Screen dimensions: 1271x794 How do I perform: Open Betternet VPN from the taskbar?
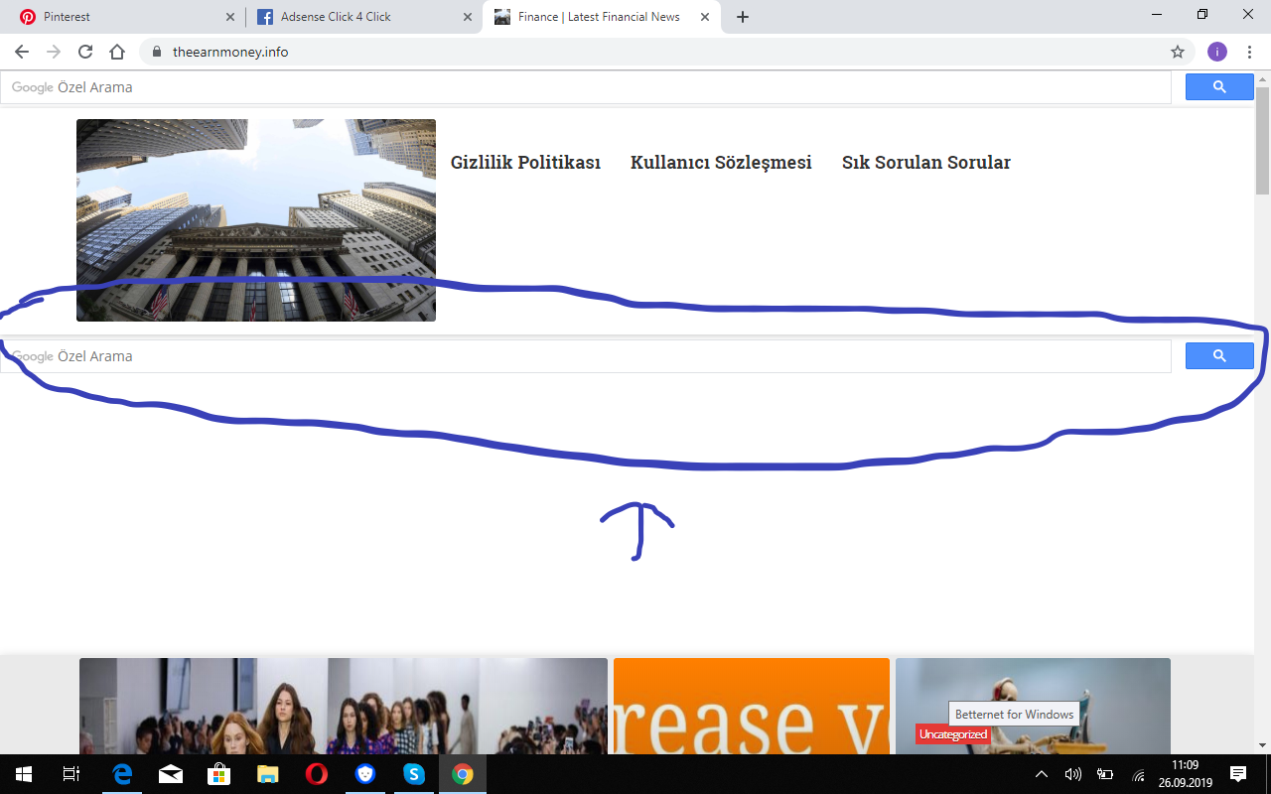coord(365,774)
